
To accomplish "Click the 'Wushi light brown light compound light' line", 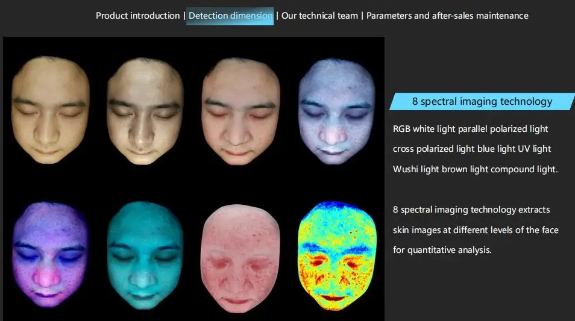I will point(475,169).
